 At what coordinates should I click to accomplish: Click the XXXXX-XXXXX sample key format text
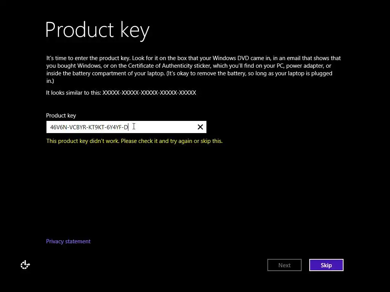149,93
